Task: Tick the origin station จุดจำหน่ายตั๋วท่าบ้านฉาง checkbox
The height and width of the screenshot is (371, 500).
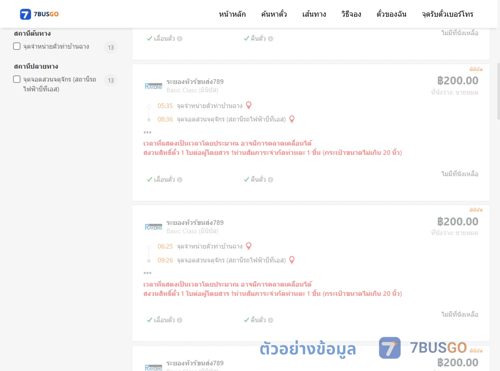Action: click(17, 46)
